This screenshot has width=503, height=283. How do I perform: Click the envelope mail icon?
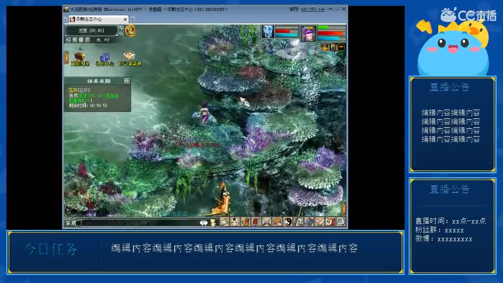[319, 222]
